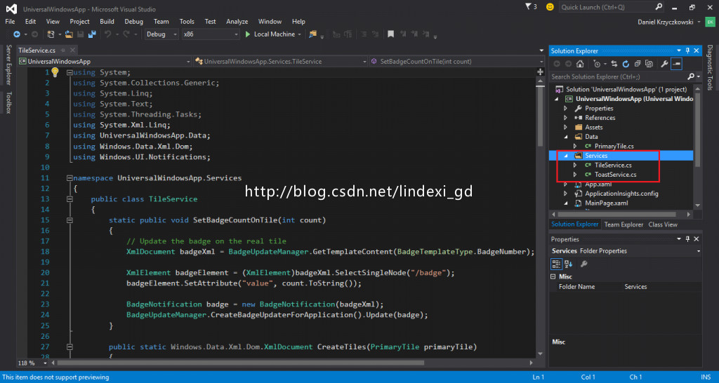
Task: Click the Pending Changes Filter clock icon
Action: tap(597, 64)
